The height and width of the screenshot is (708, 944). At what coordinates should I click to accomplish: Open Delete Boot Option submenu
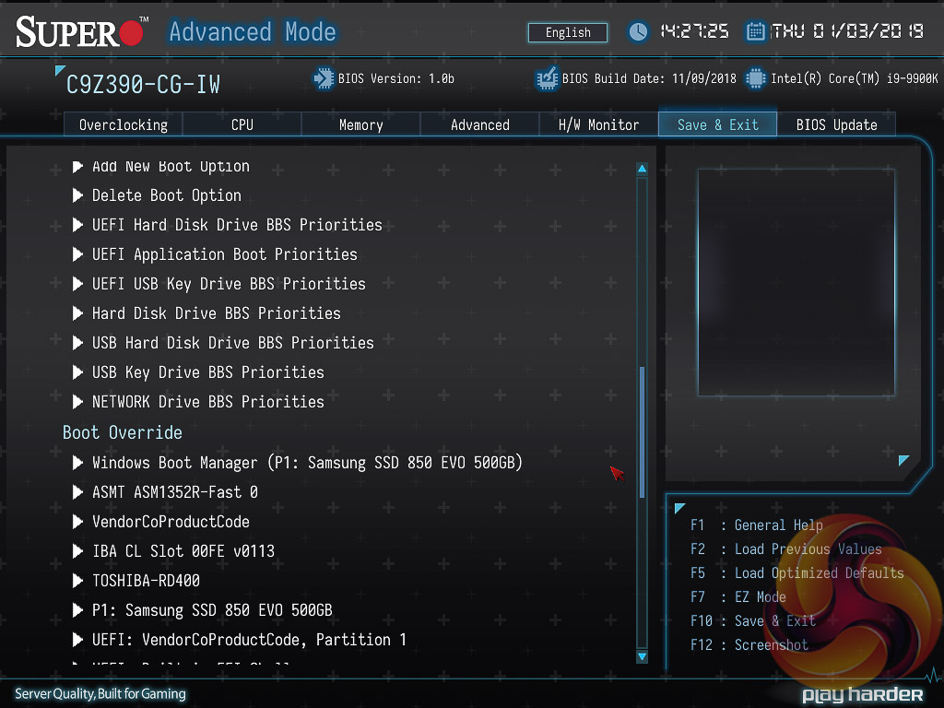166,195
